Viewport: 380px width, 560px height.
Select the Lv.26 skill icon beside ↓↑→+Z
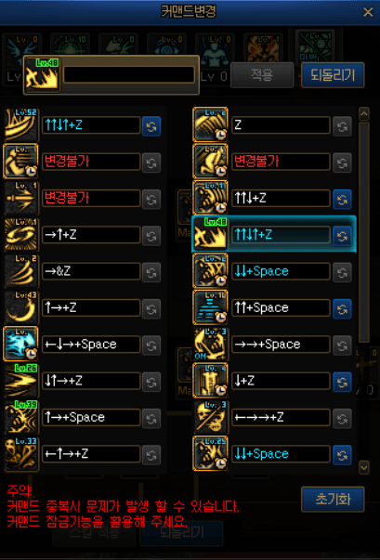[x=21, y=381]
